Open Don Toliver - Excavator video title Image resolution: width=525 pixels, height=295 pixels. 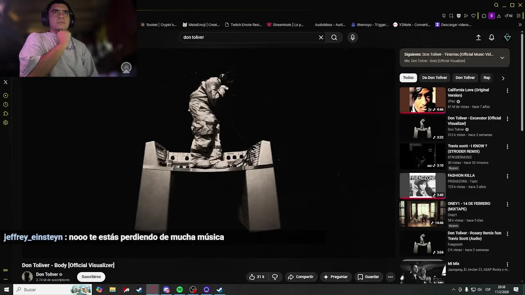tap(474, 121)
